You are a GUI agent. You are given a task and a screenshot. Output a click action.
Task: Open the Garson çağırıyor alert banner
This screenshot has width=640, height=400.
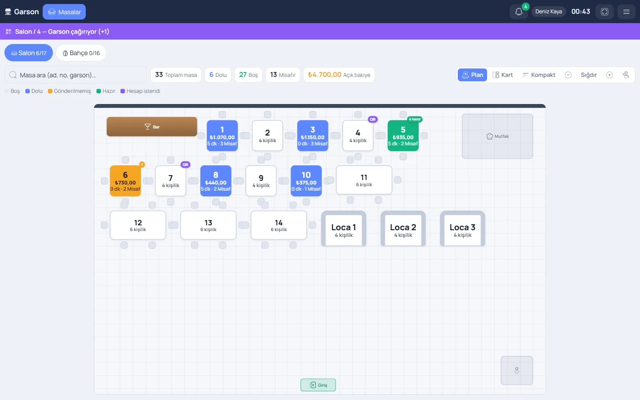coord(320,32)
